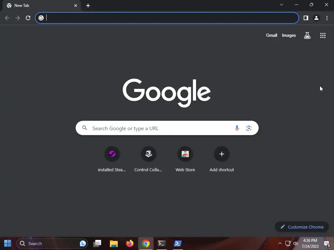Open Bing chat icon in taskbar search
This screenshot has width=334, height=250.
click(x=83, y=243)
